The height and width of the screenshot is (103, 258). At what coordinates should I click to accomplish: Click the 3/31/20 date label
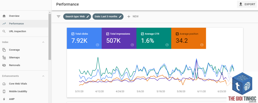coord(79,91)
